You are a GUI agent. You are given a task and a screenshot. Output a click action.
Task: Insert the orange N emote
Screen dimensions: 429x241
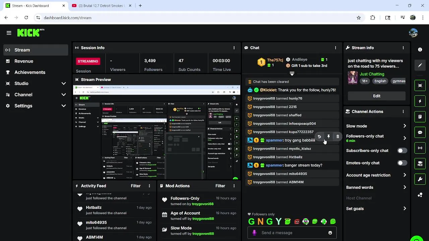click(x=260, y=222)
